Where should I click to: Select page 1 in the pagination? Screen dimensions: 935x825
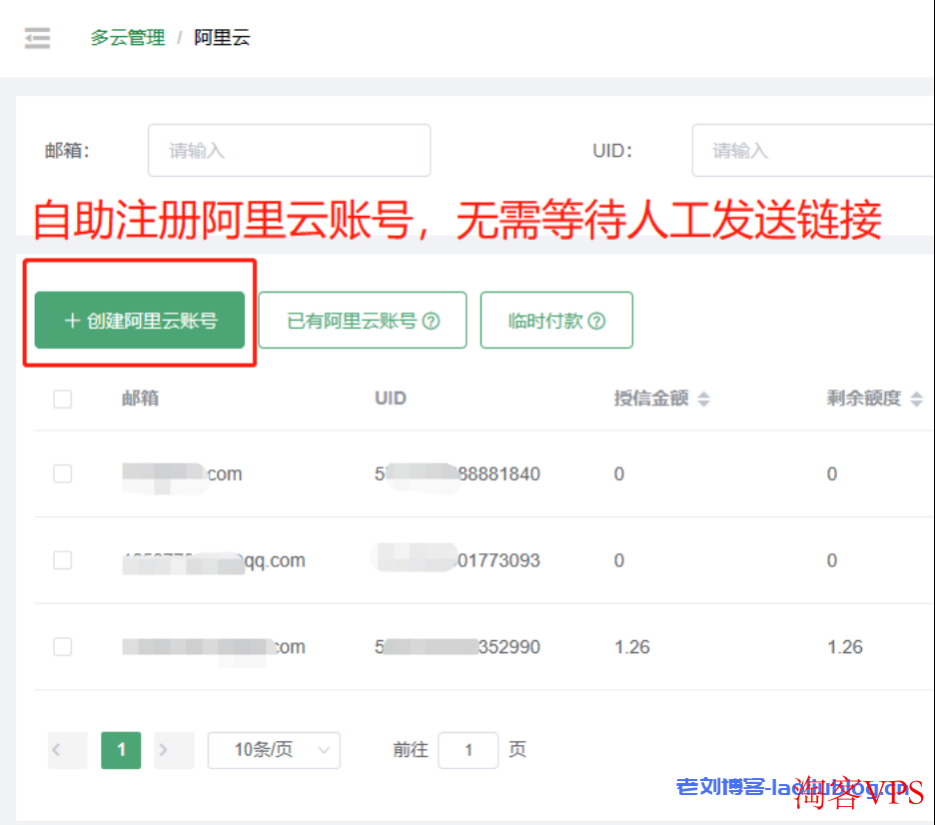tap(121, 750)
